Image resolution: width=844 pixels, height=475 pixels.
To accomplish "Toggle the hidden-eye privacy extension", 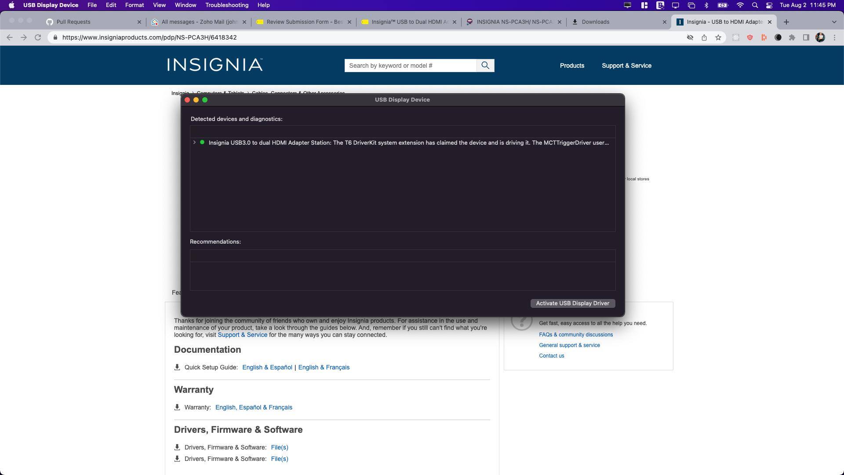I will click(690, 37).
